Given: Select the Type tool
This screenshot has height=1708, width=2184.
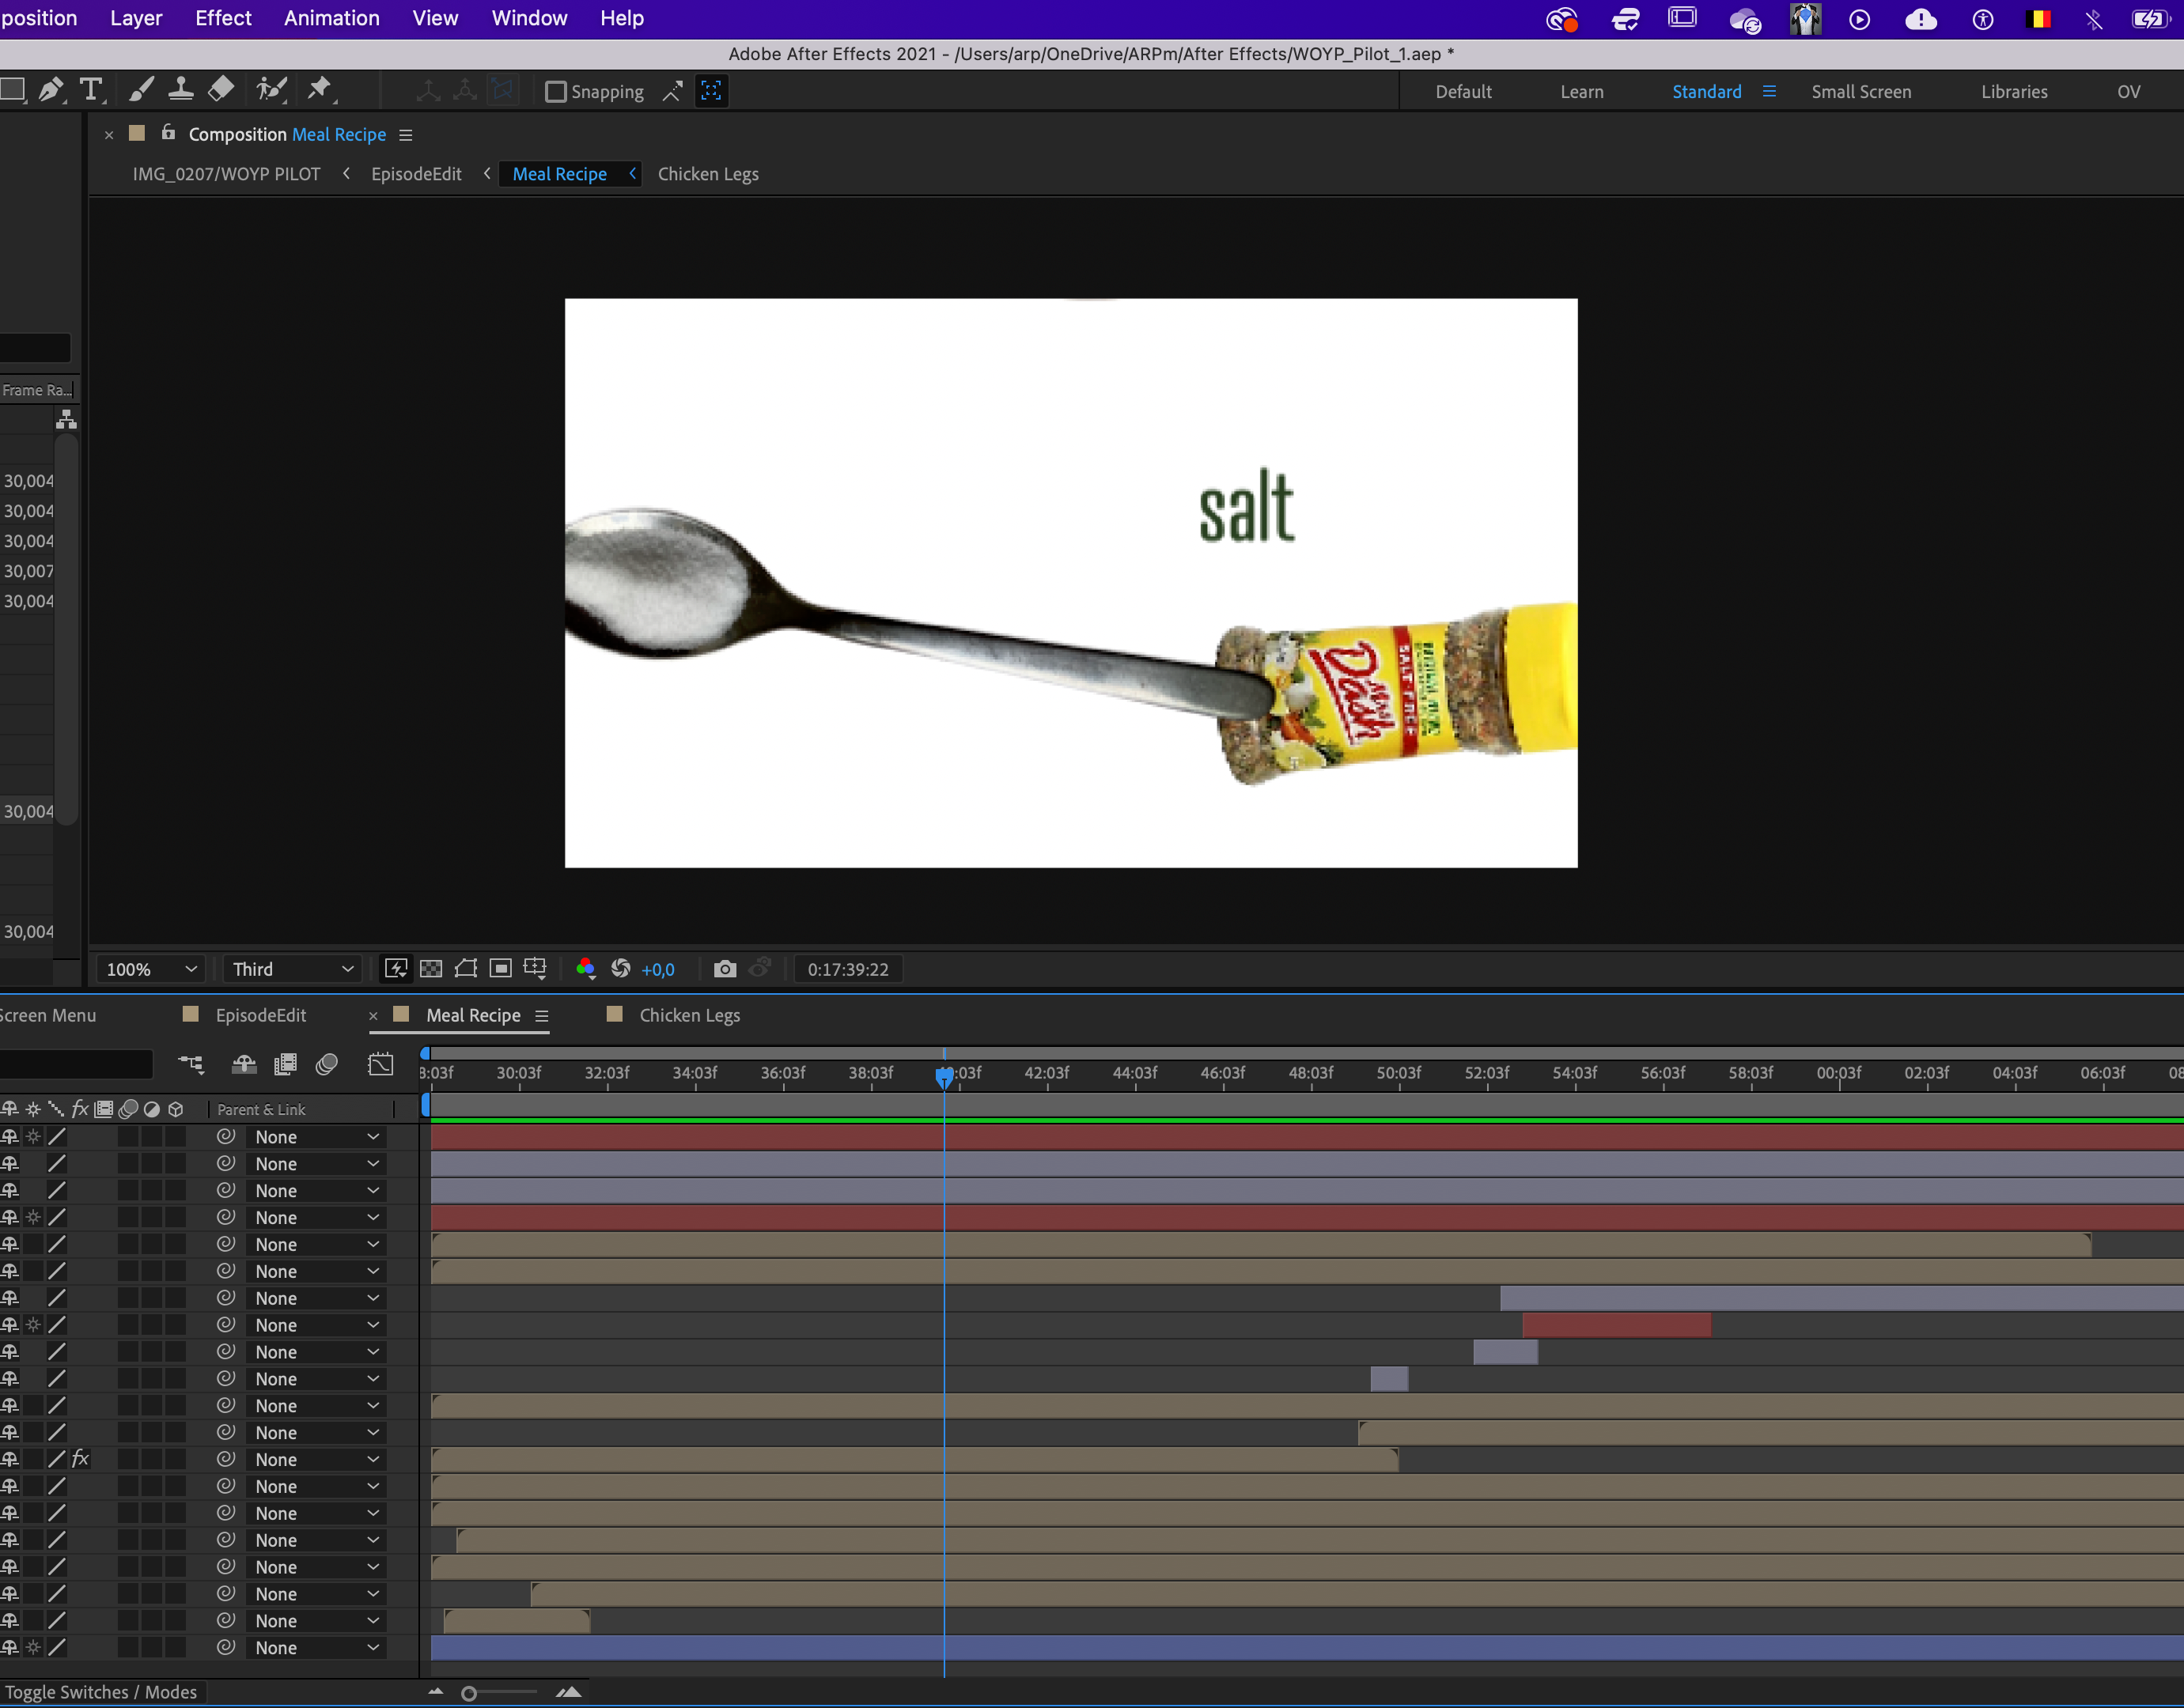Looking at the screenshot, I should click(x=91, y=91).
